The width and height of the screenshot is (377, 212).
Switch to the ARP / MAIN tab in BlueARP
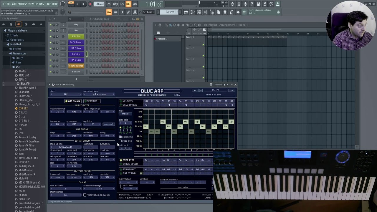click(x=73, y=101)
